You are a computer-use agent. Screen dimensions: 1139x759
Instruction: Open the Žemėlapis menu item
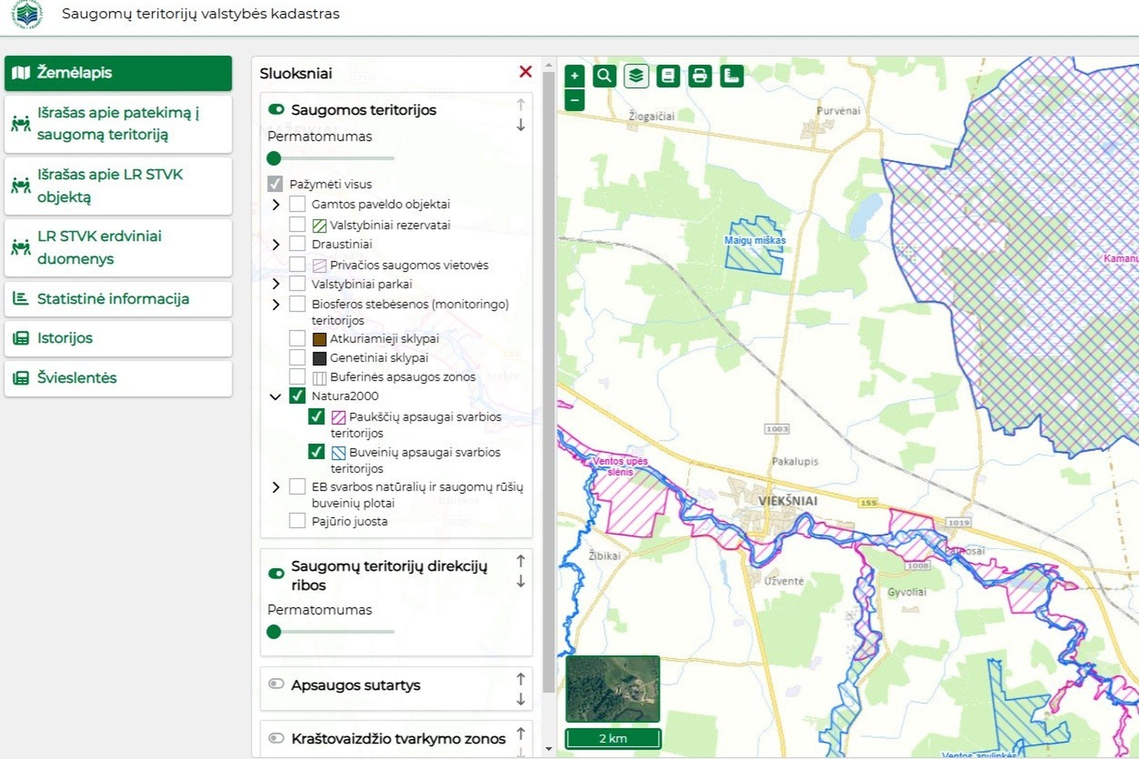tap(118, 73)
